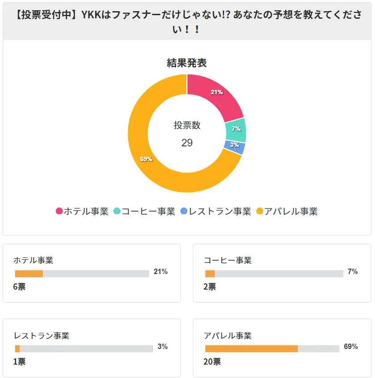Toggle the コーヒー事業 legend label
This screenshot has height=378, width=375.
(x=148, y=211)
